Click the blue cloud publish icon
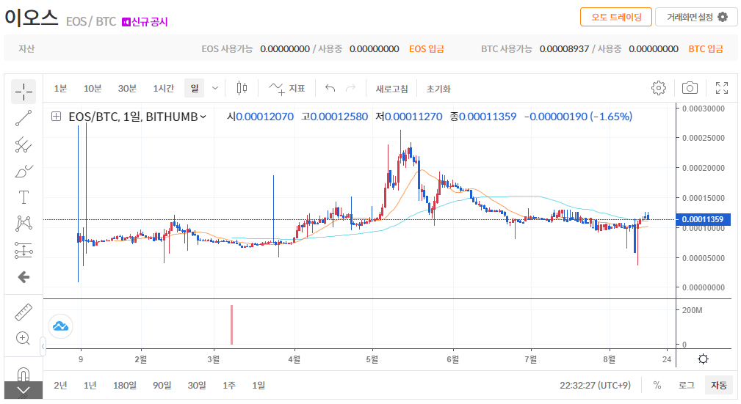 point(60,326)
